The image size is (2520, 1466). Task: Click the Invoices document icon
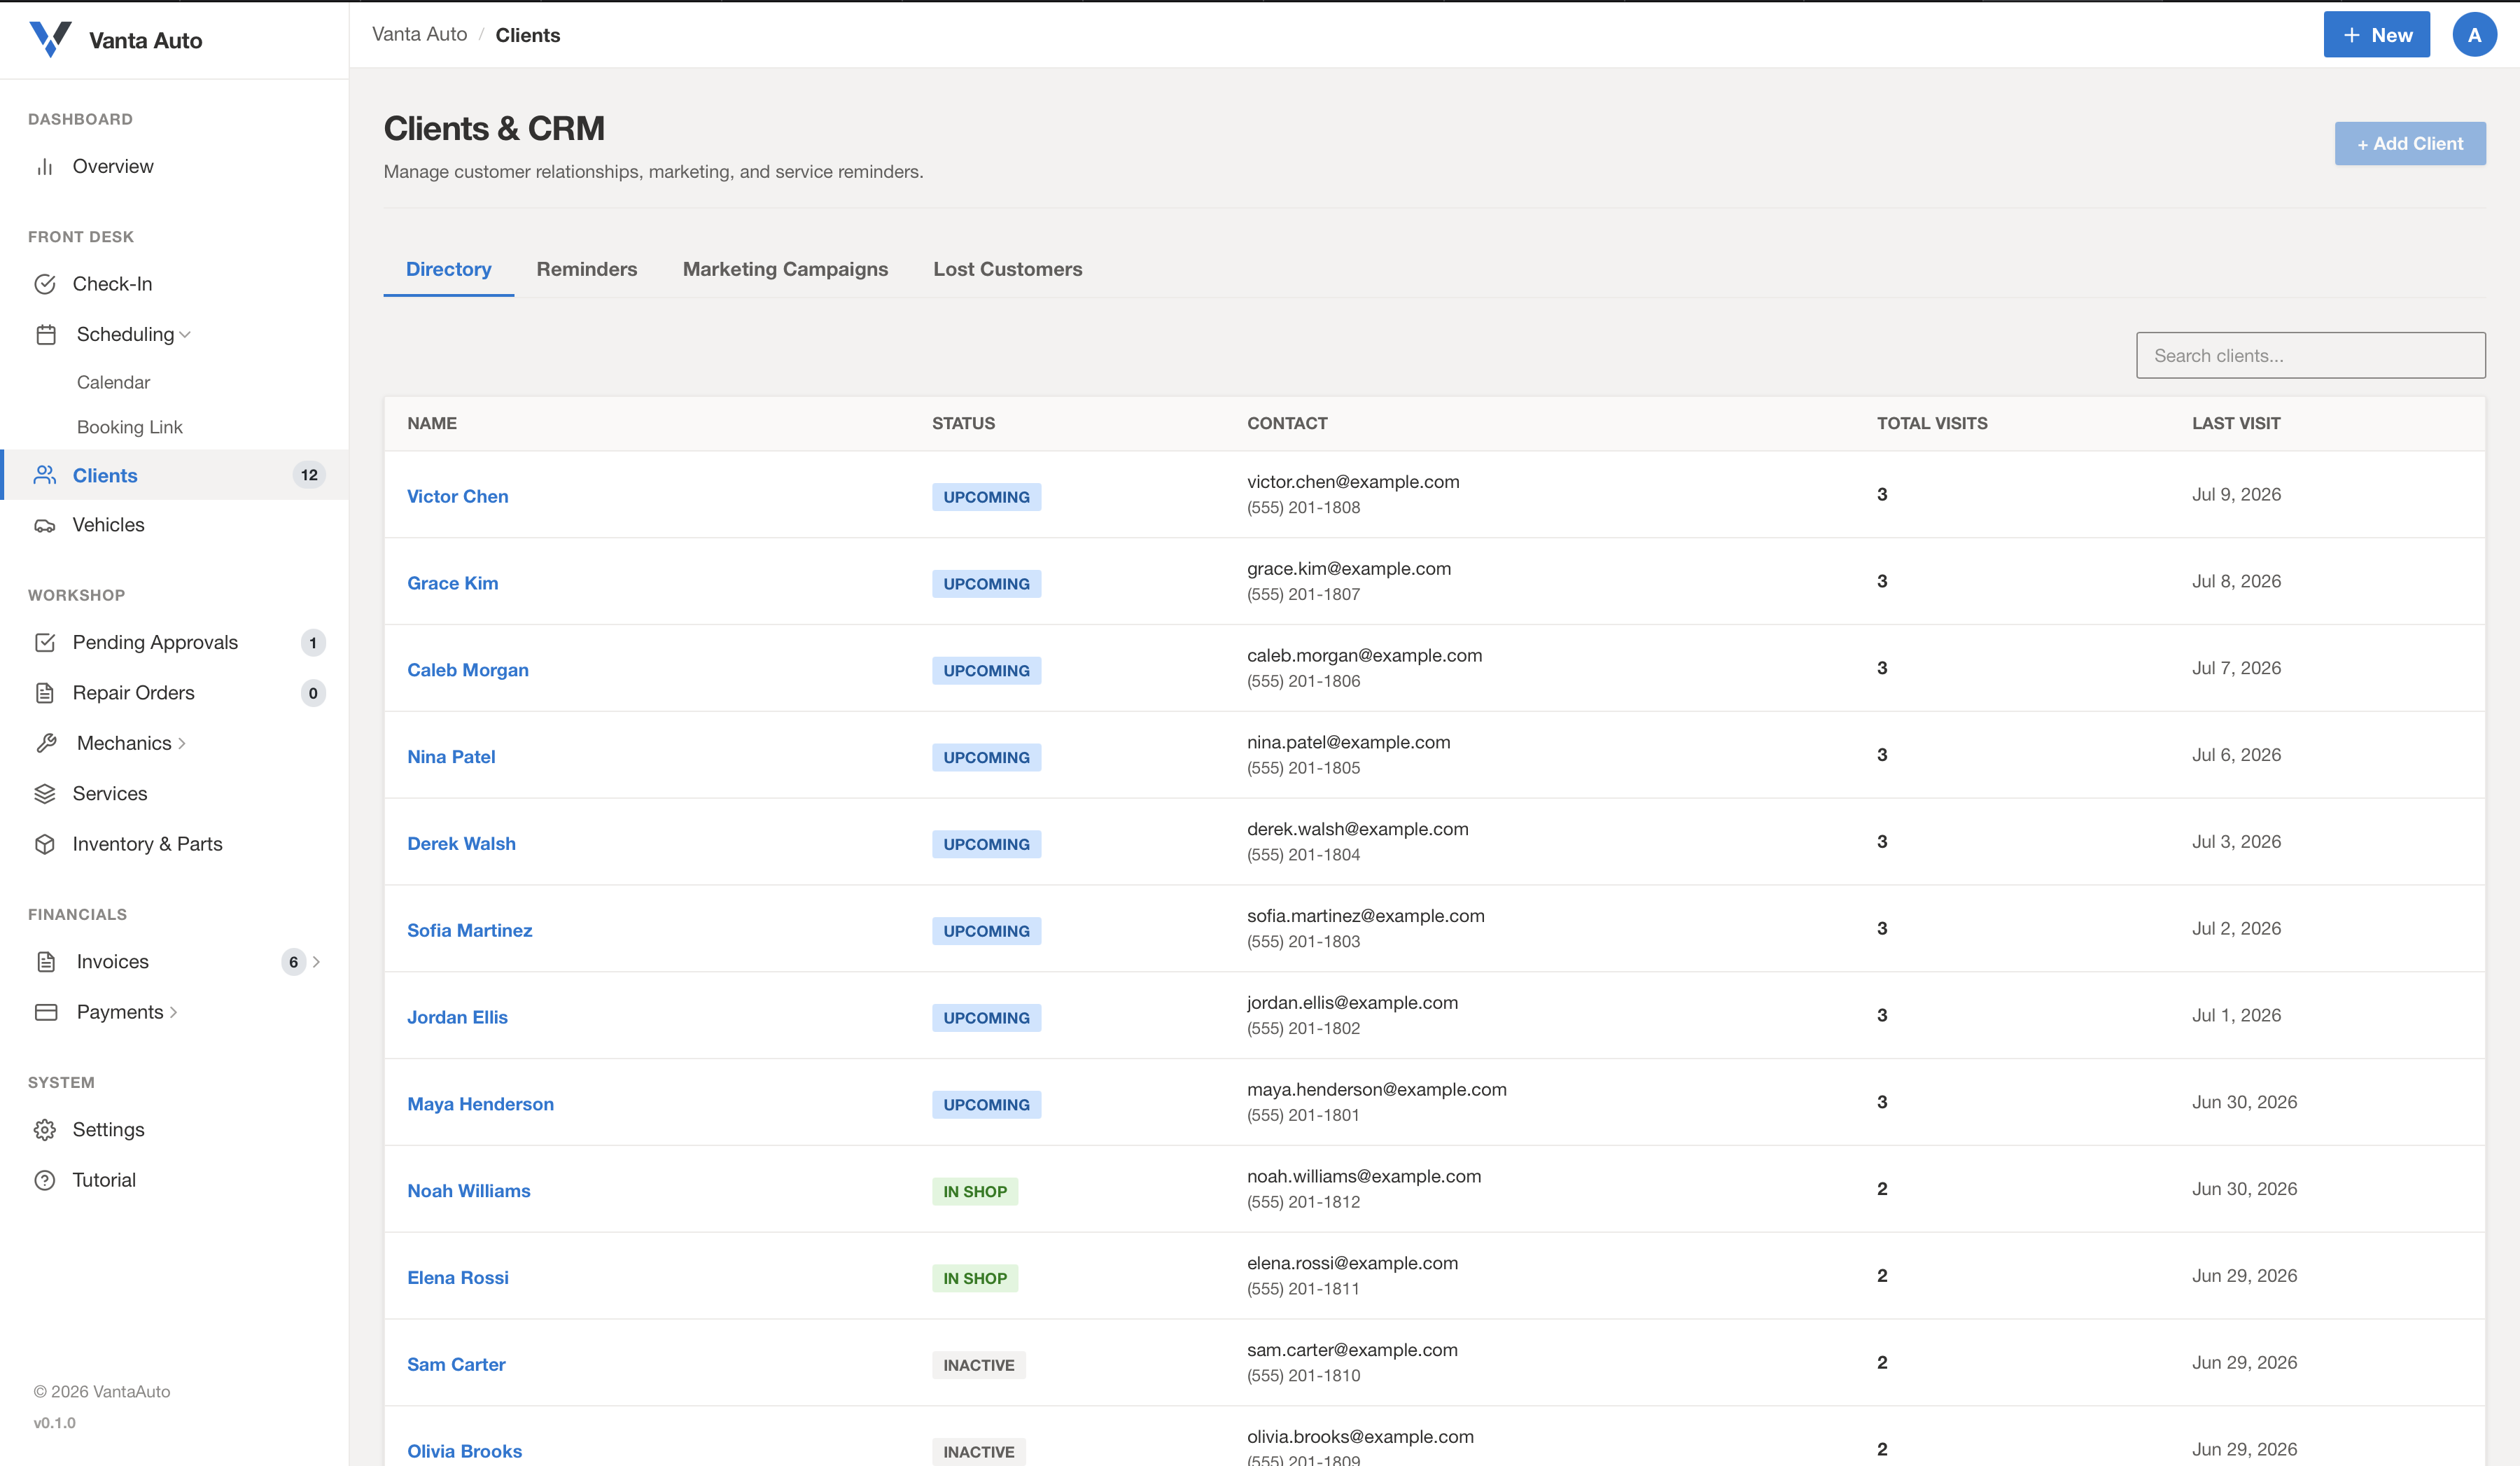tap(46, 962)
